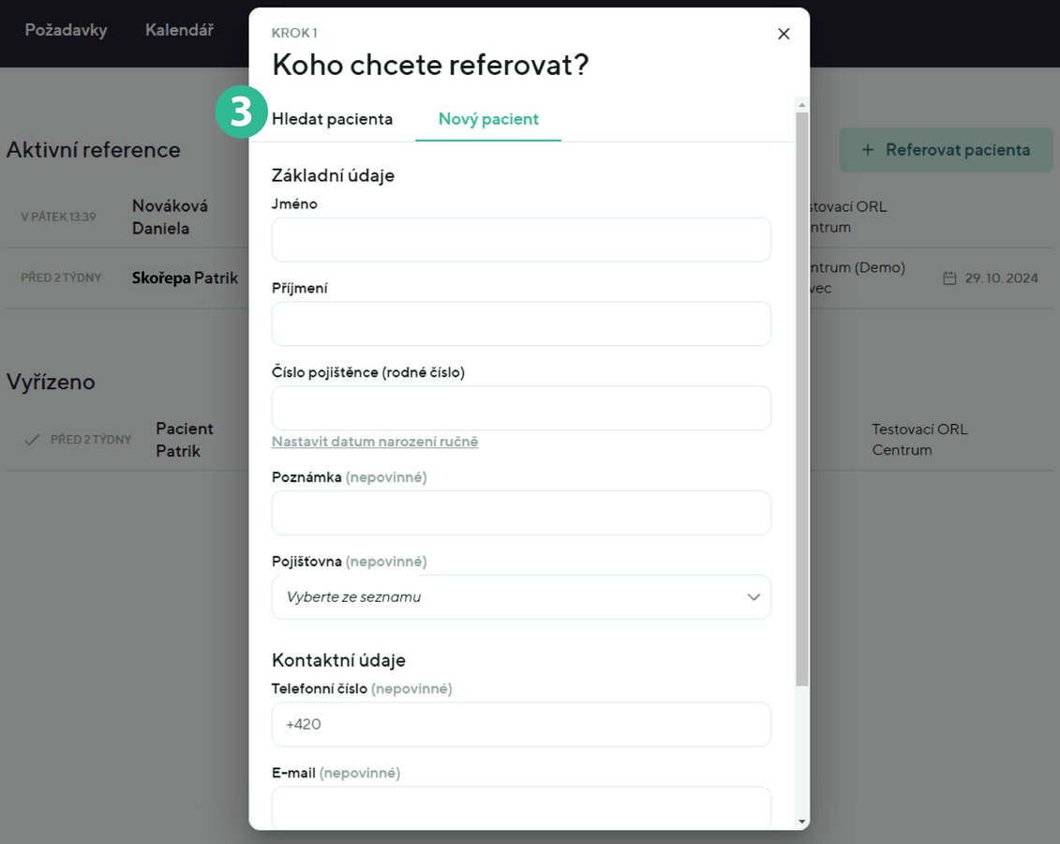1060x844 pixels.
Task: Click the Poznámka text field
Action: tap(521, 513)
